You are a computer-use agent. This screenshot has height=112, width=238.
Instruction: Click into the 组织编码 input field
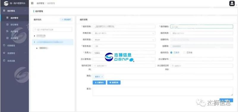pos(201,26)
